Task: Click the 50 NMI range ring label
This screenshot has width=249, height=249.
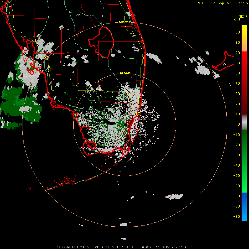Action: pyautogui.click(x=124, y=73)
